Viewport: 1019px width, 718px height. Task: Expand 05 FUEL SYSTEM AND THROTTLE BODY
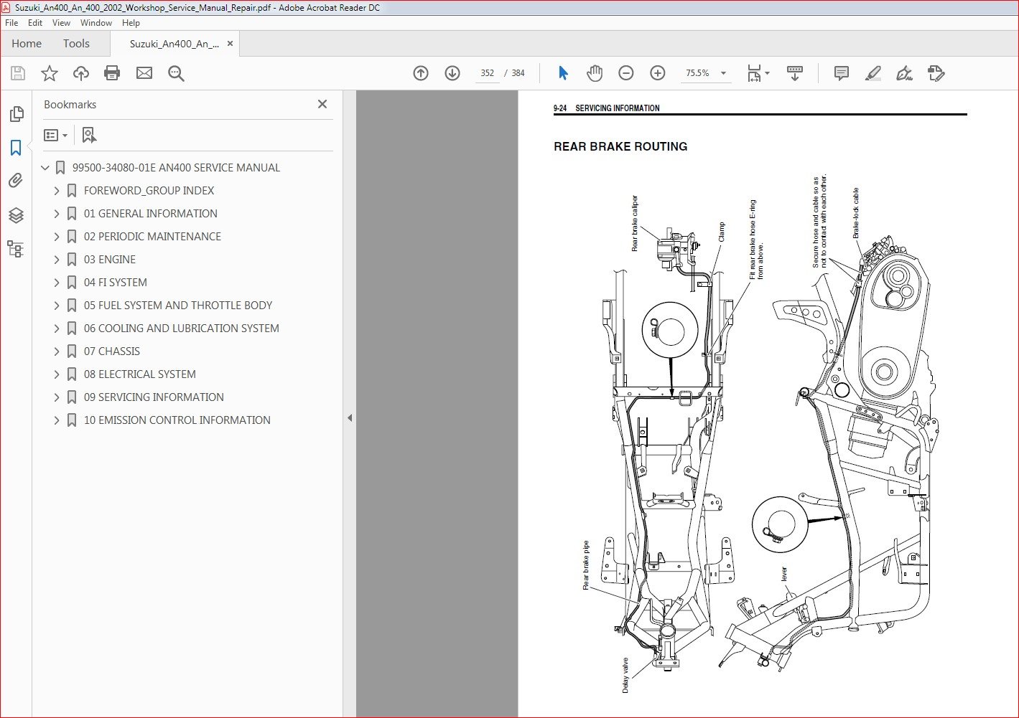click(x=57, y=306)
